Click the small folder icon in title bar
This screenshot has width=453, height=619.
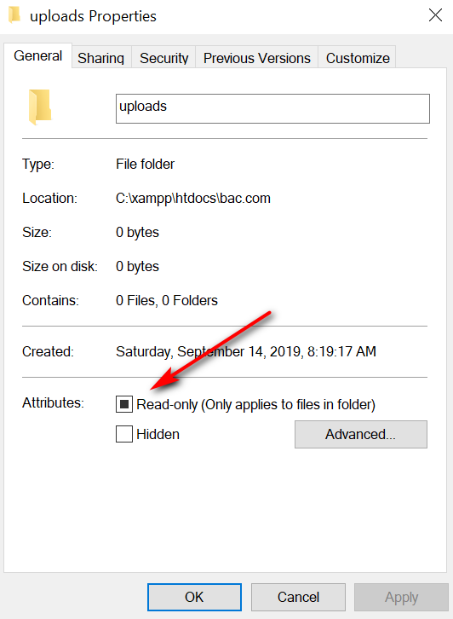point(14,15)
